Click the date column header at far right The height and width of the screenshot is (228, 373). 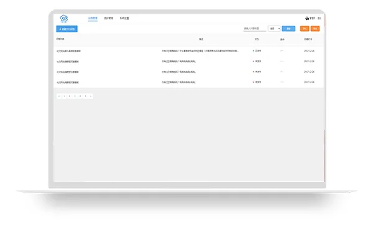click(x=308, y=39)
